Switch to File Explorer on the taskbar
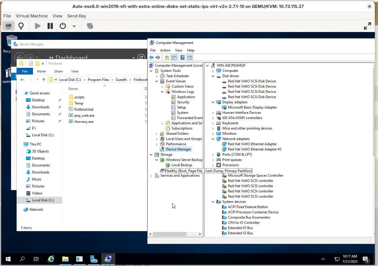Viewport: 378px width, 266px height. 65,259
